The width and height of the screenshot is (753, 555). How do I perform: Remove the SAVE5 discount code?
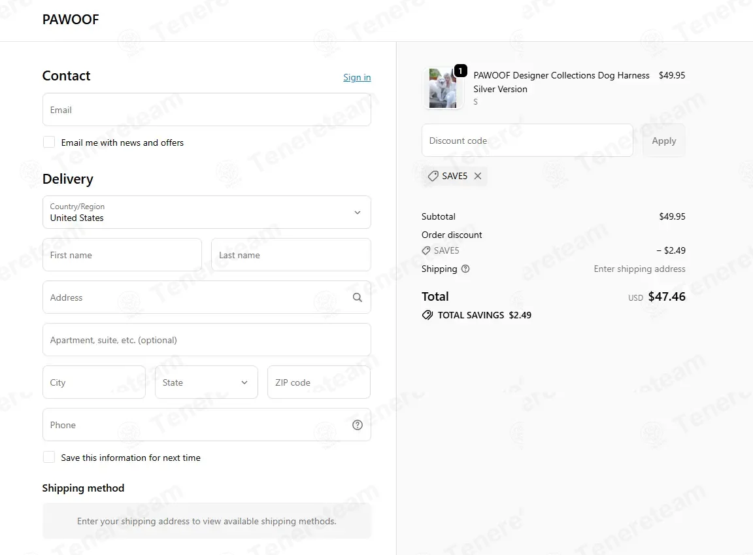pyautogui.click(x=478, y=176)
